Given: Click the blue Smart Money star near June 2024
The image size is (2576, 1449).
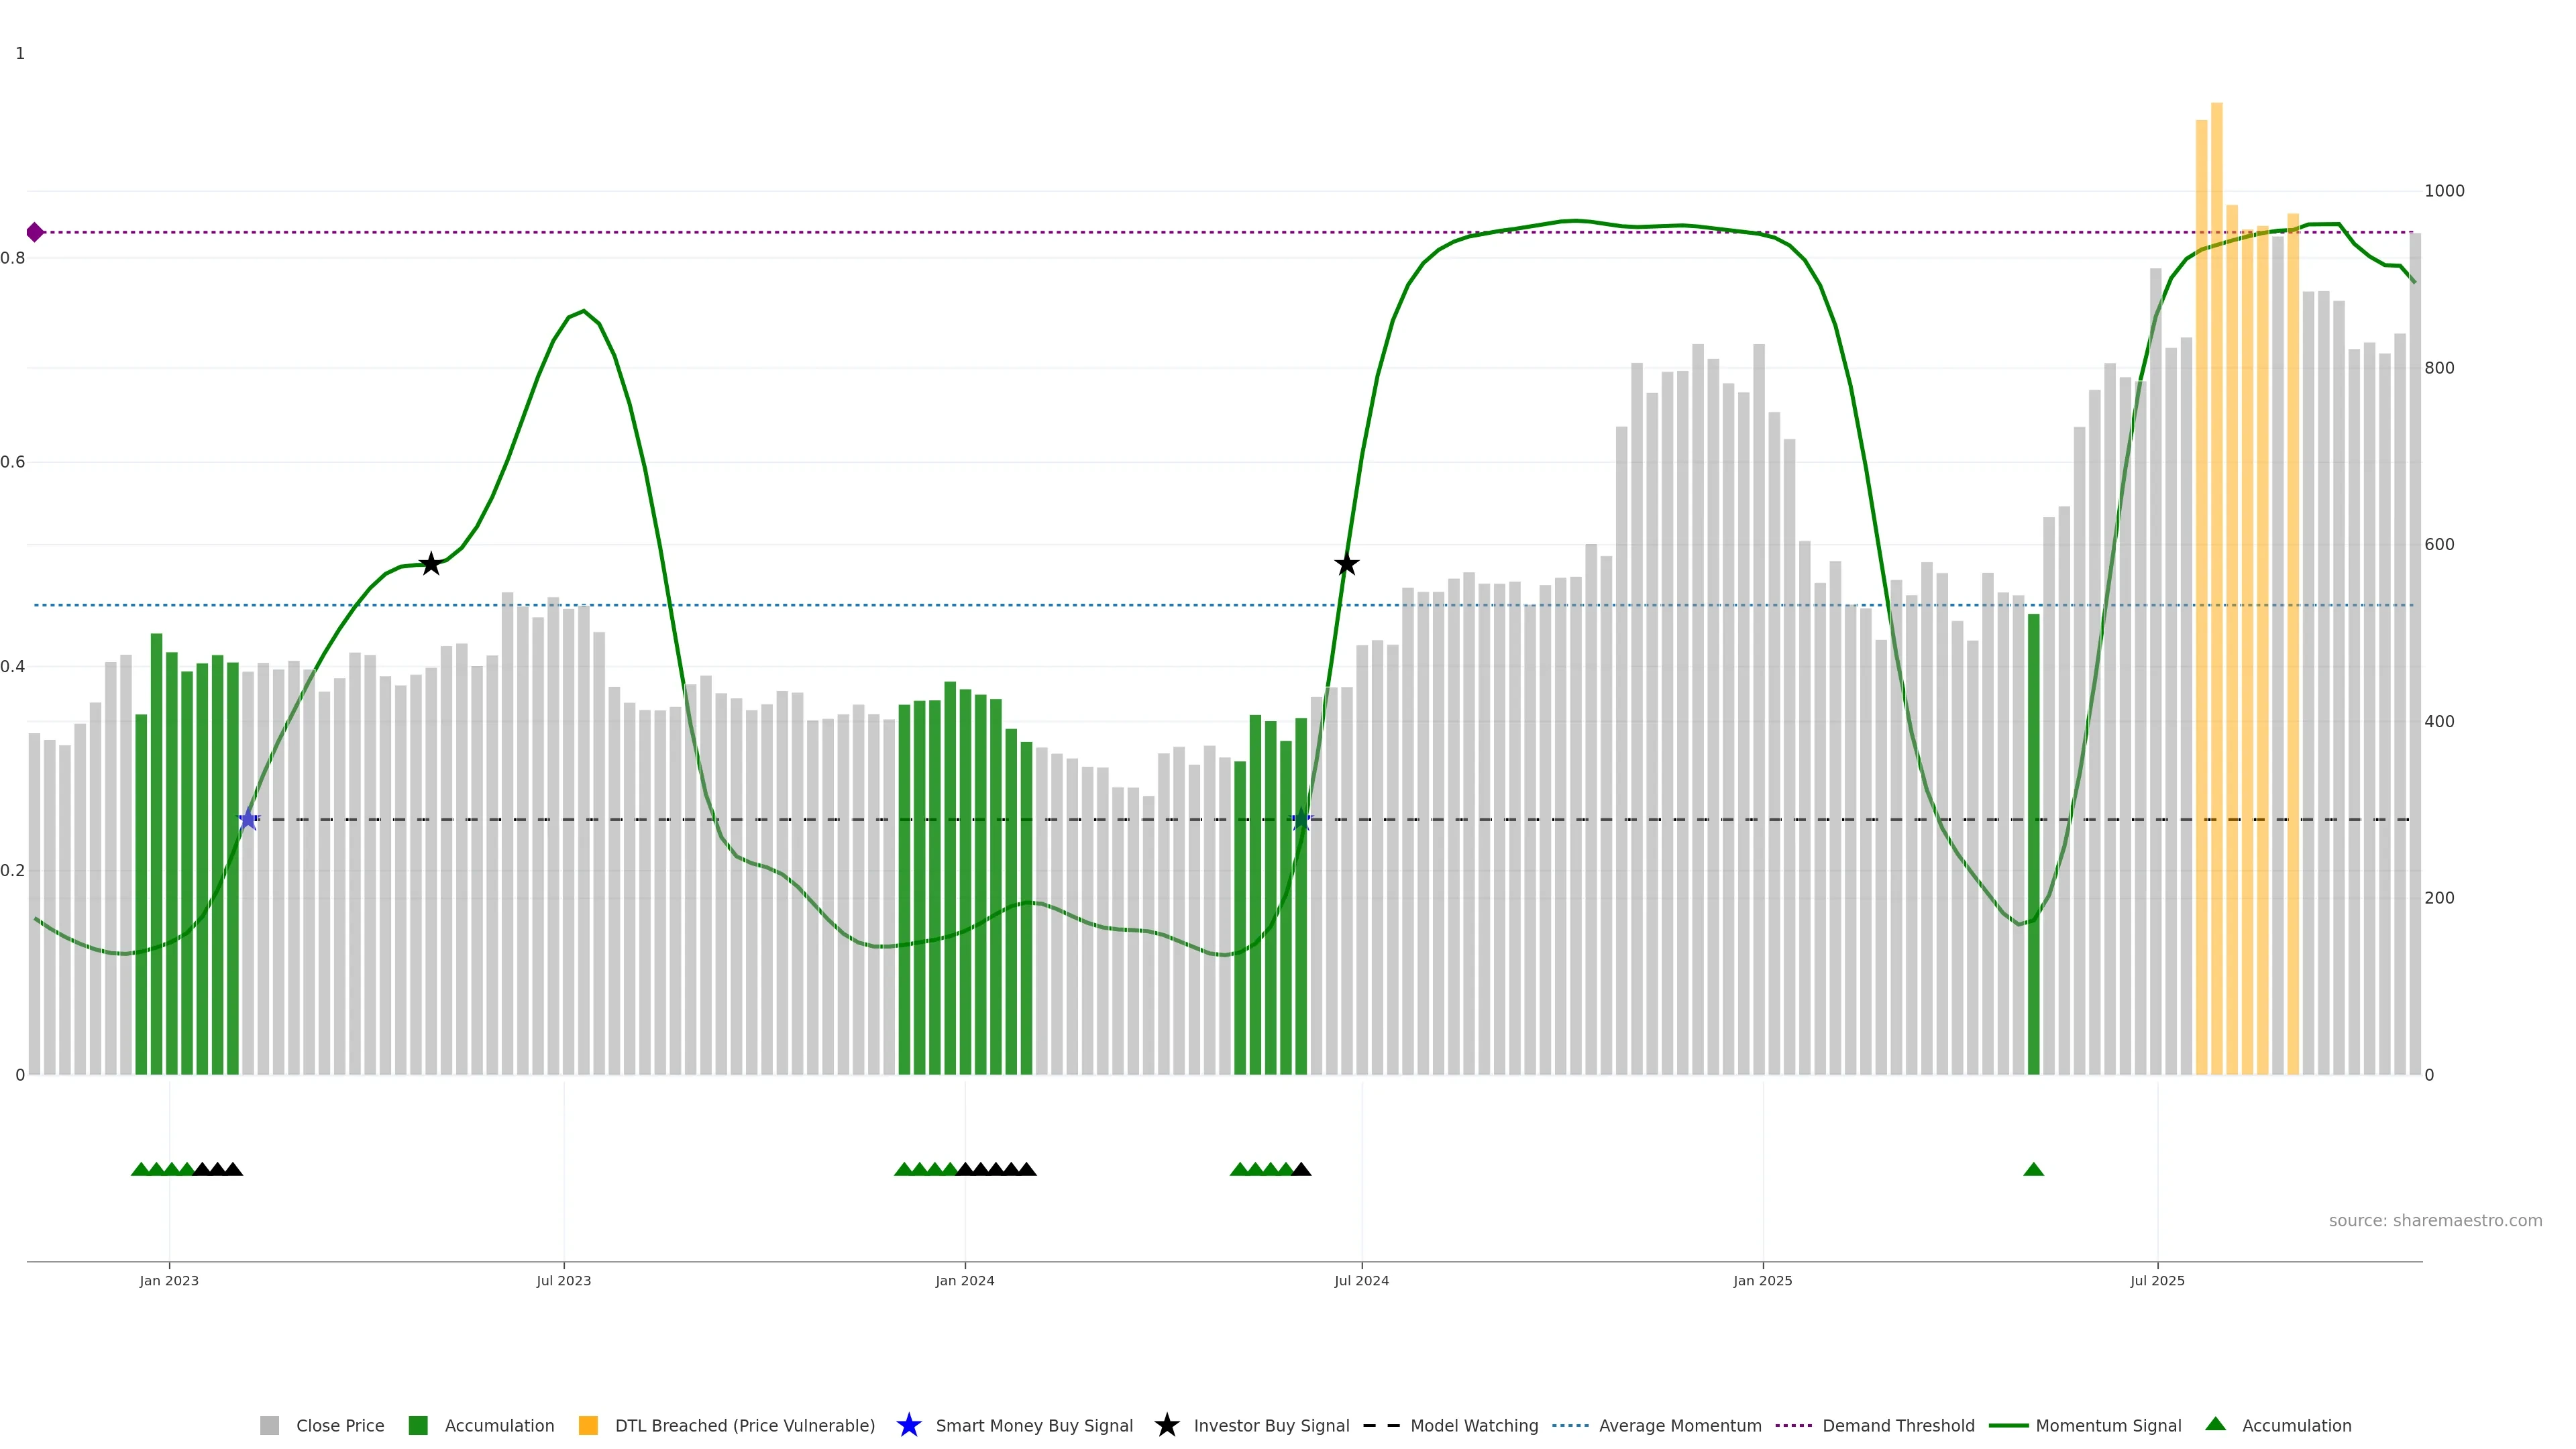Looking at the screenshot, I should [x=1301, y=820].
